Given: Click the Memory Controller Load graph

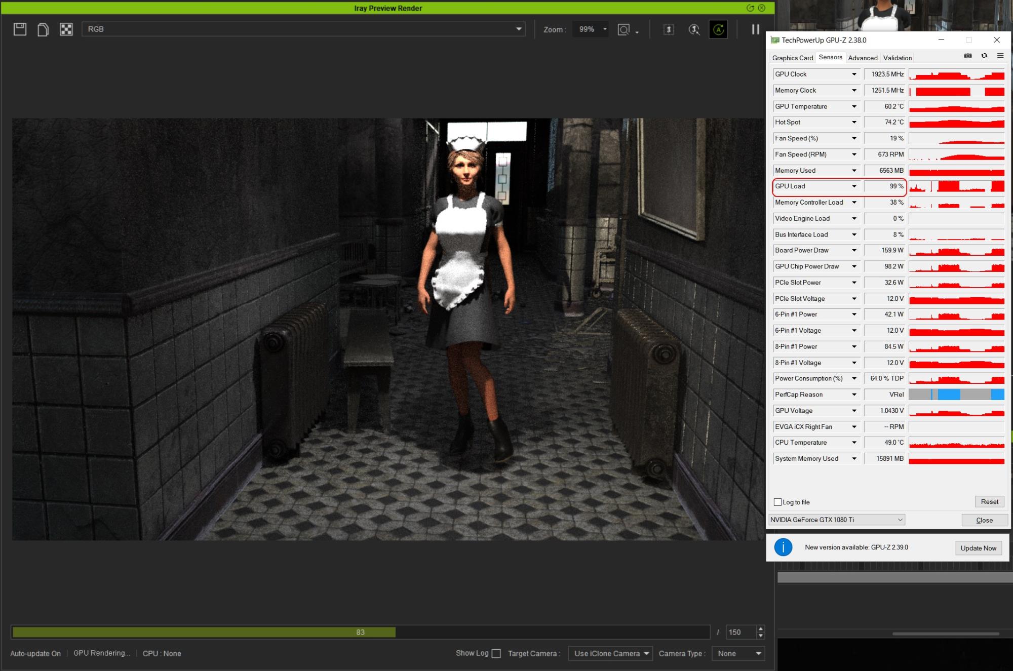Looking at the screenshot, I should [x=956, y=202].
